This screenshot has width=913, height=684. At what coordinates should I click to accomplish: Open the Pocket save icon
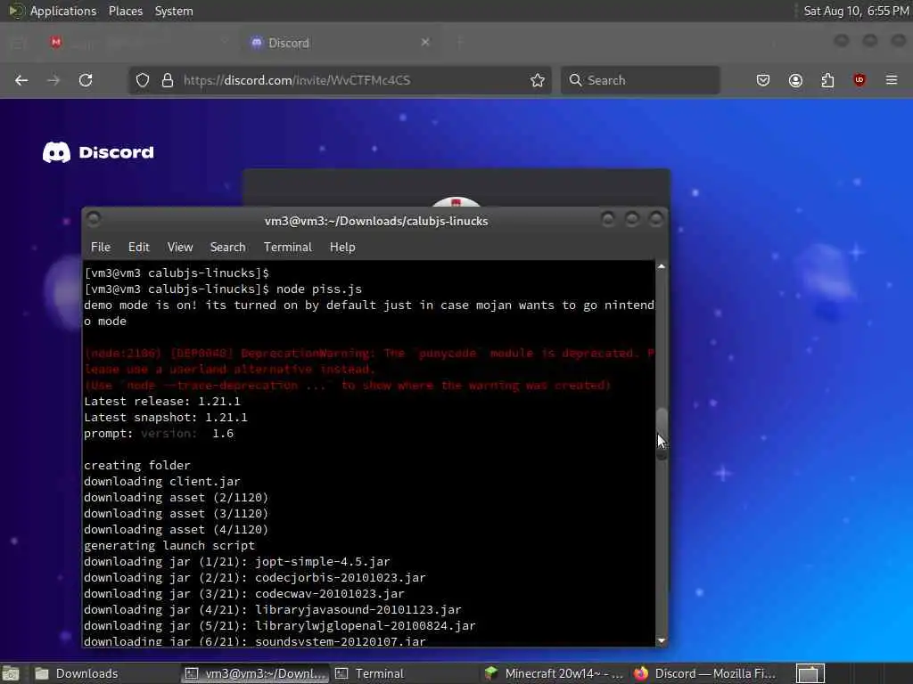[x=763, y=80]
